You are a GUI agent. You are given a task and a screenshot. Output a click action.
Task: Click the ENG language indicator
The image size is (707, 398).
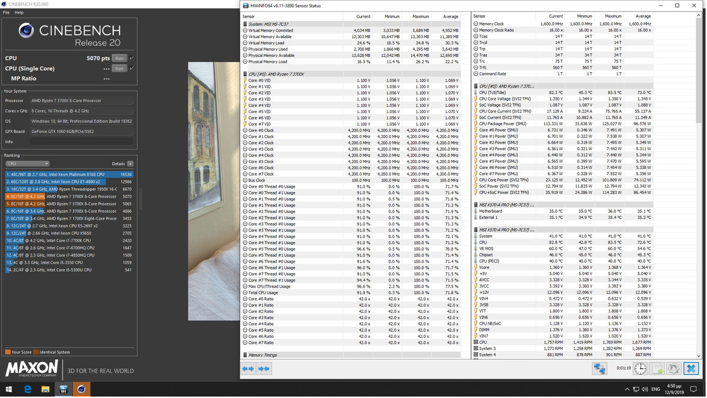point(655,389)
